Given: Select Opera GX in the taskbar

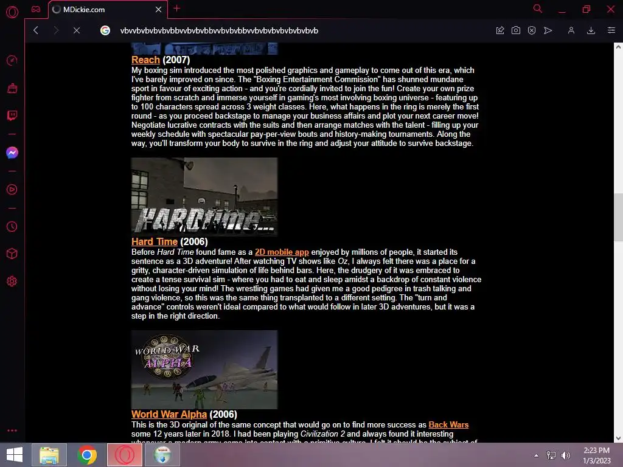Looking at the screenshot, I should pyautogui.click(x=125, y=455).
